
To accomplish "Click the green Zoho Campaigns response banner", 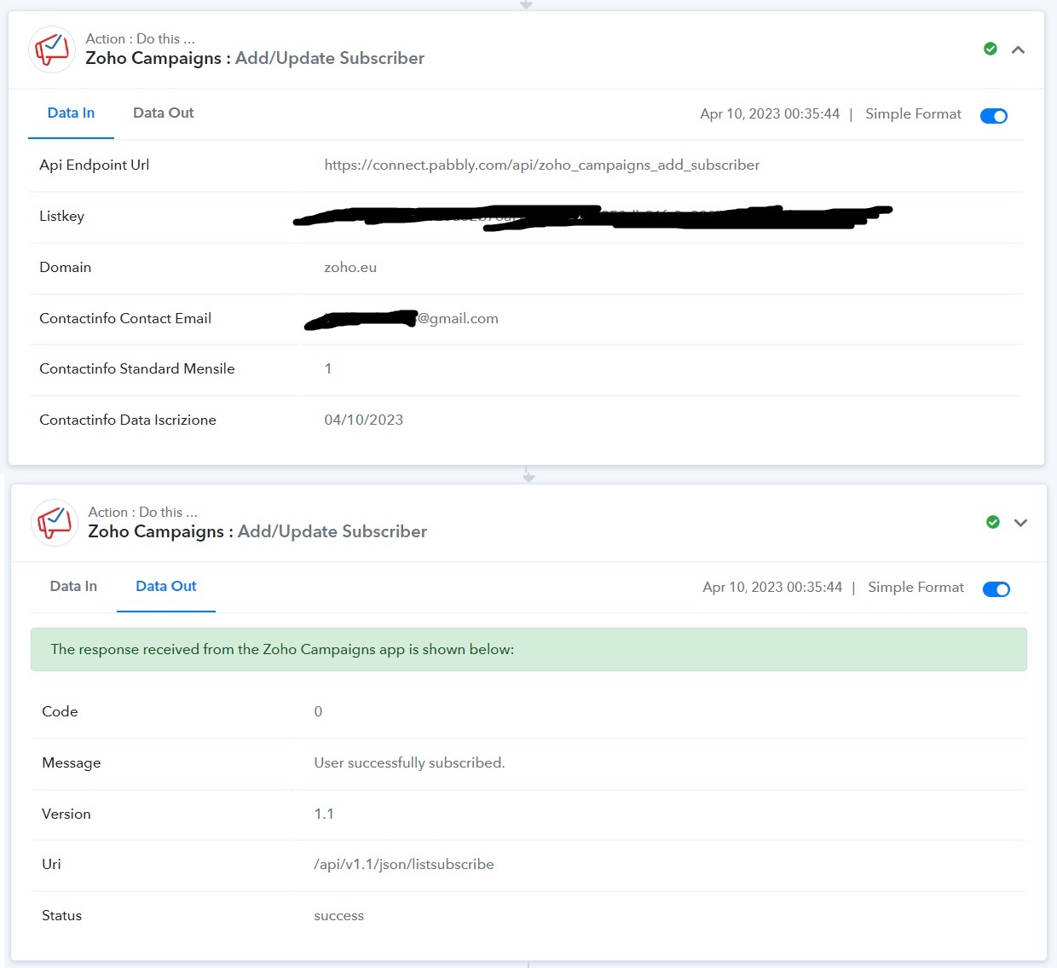I will 528,649.
